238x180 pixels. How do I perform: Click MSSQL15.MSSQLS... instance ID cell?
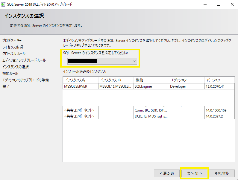(x=116, y=86)
